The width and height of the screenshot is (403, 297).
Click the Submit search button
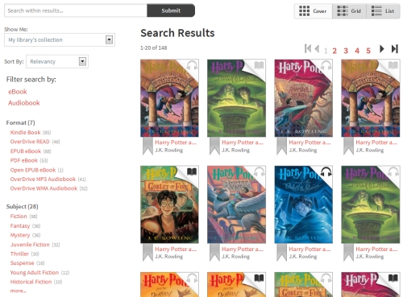tap(171, 10)
